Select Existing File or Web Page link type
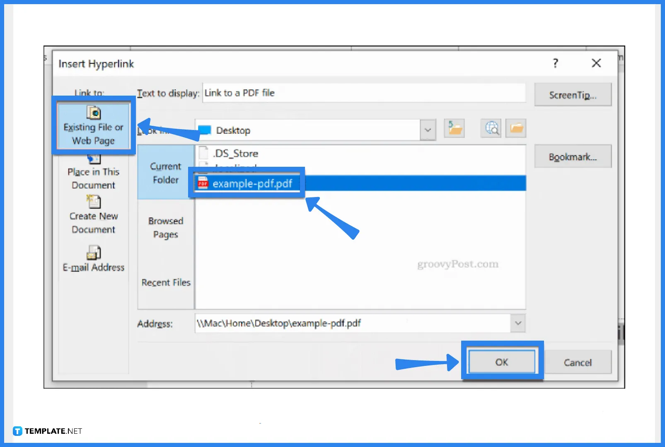Viewport: 665px width, 447px height. pyautogui.click(x=94, y=126)
